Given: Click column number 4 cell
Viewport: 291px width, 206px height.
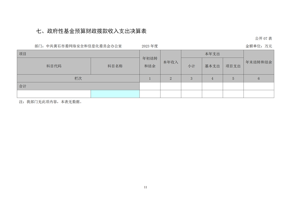Looking at the screenshot, I should pyautogui.click(x=212, y=78).
